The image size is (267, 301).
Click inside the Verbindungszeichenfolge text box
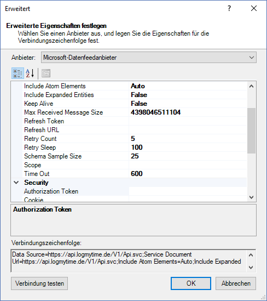click(x=129, y=261)
